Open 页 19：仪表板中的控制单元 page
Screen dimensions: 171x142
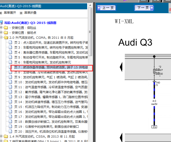point(46,127)
